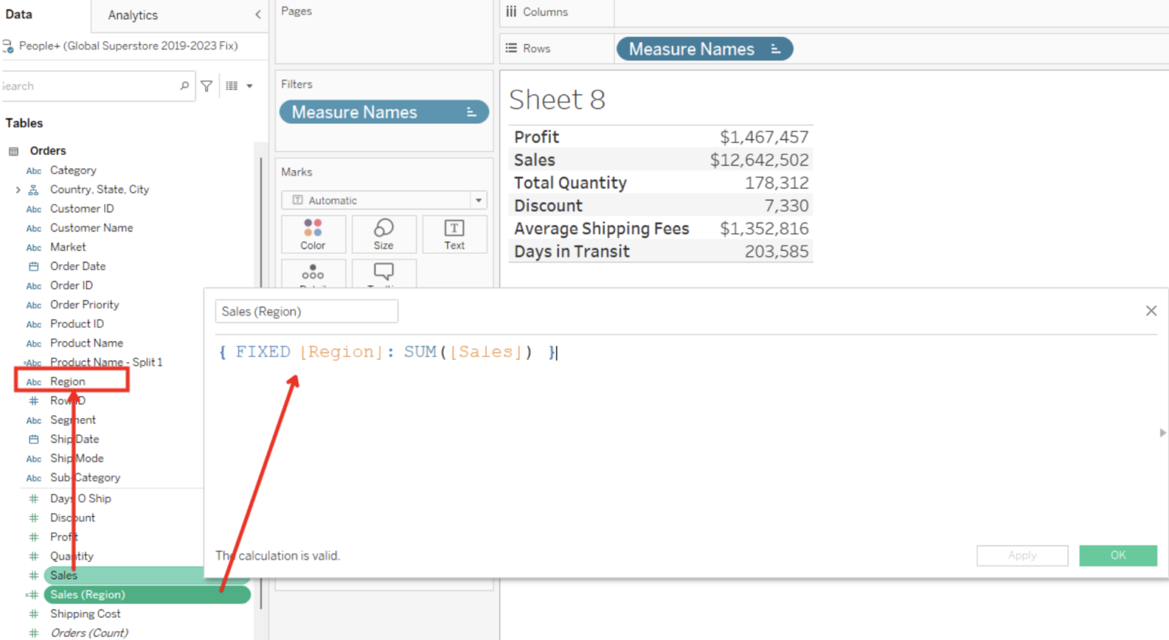Switch to the Analytics tab
1169x640 pixels.
point(132,14)
